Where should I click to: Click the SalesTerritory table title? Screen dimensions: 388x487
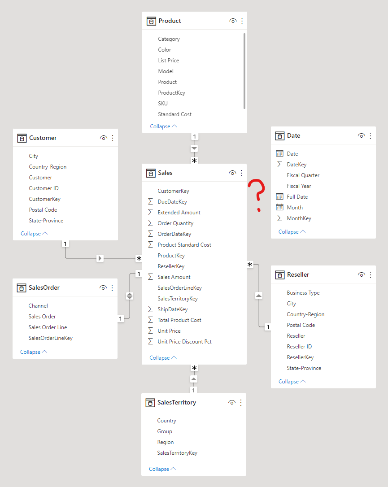coord(176,403)
